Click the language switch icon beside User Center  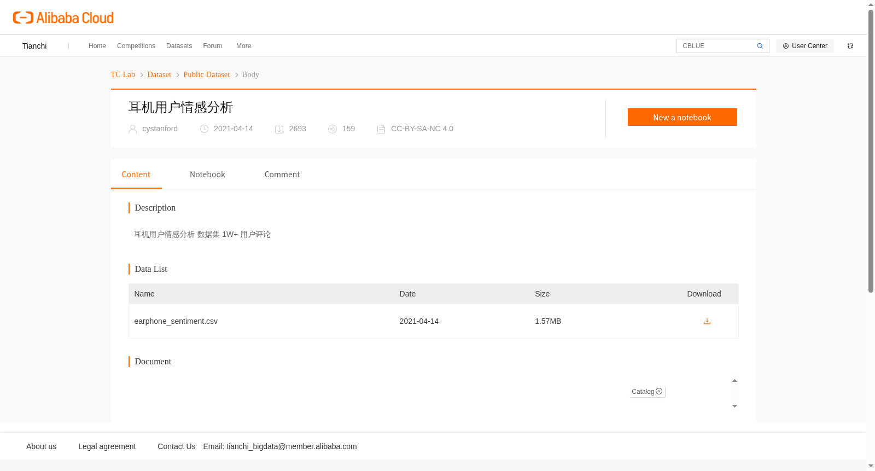click(x=850, y=46)
